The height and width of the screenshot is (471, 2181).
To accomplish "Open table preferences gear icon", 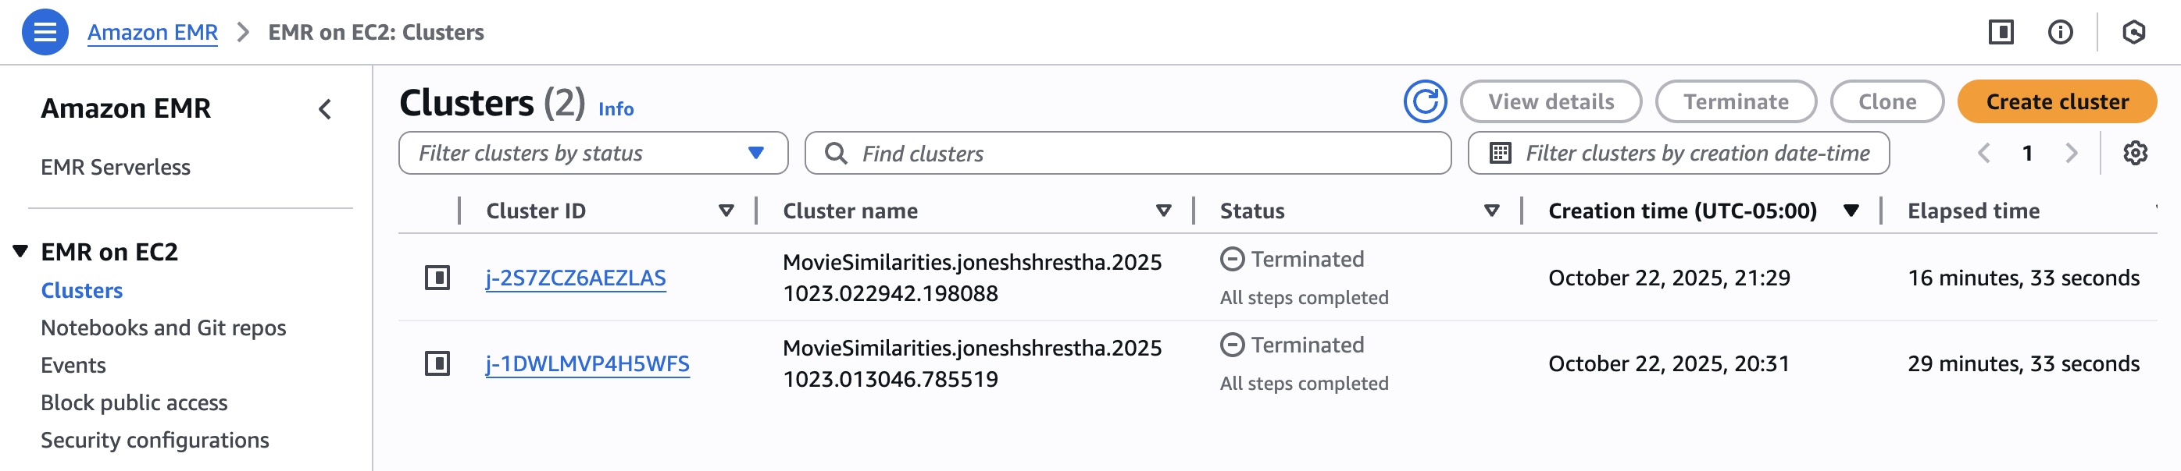I will [x=2134, y=153].
